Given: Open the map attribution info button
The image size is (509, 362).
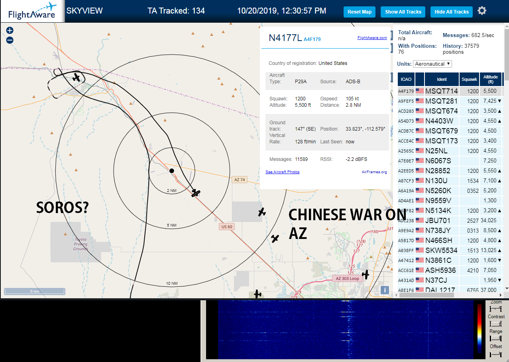Looking at the screenshot, I should pyautogui.click(x=385, y=290).
